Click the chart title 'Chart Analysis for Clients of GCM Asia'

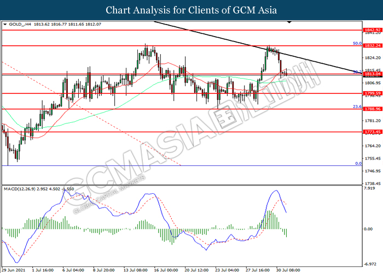pos(191,10)
